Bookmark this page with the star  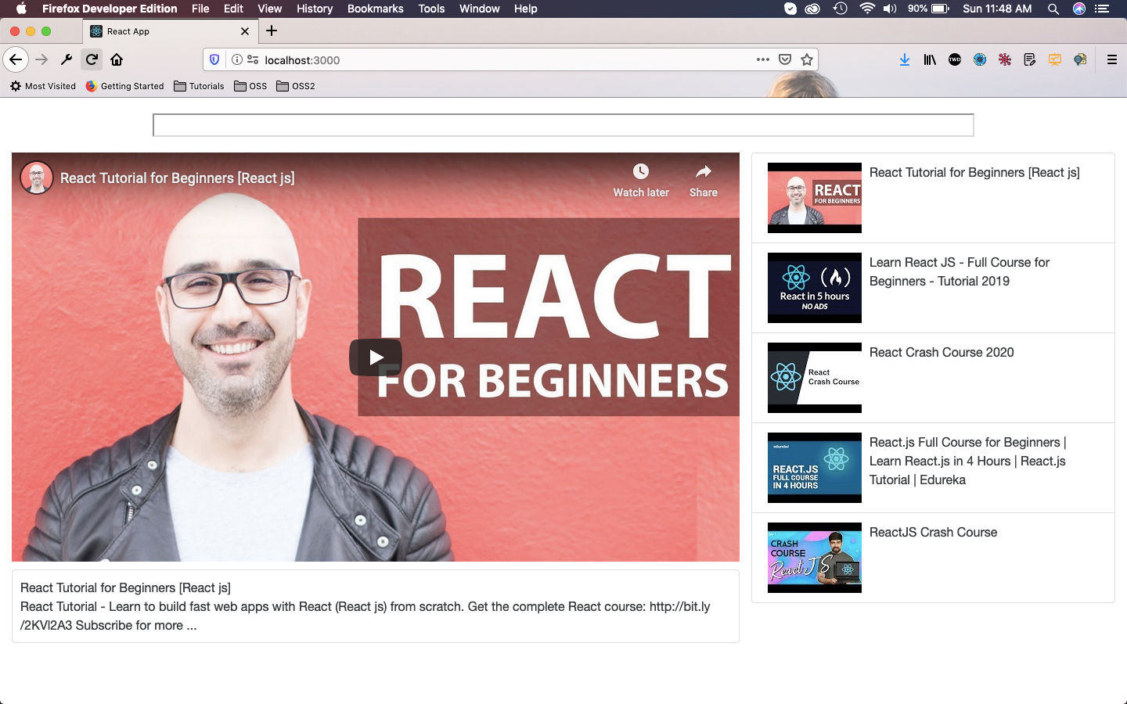pyautogui.click(x=807, y=59)
